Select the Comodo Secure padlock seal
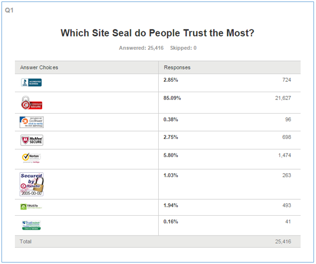 [x=31, y=103]
